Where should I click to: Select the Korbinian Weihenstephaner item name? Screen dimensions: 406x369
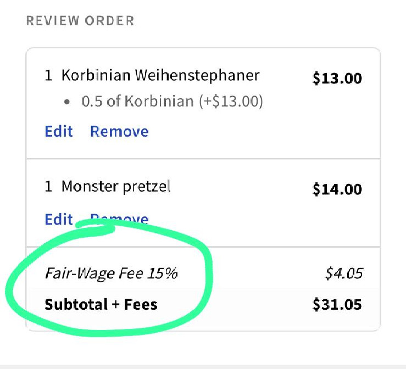tap(160, 75)
